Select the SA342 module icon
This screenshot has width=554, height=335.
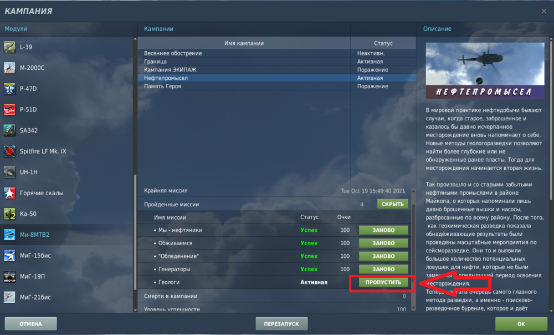pyautogui.click(x=9, y=130)
